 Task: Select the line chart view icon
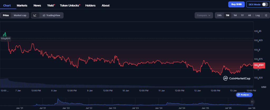(35, 15)
